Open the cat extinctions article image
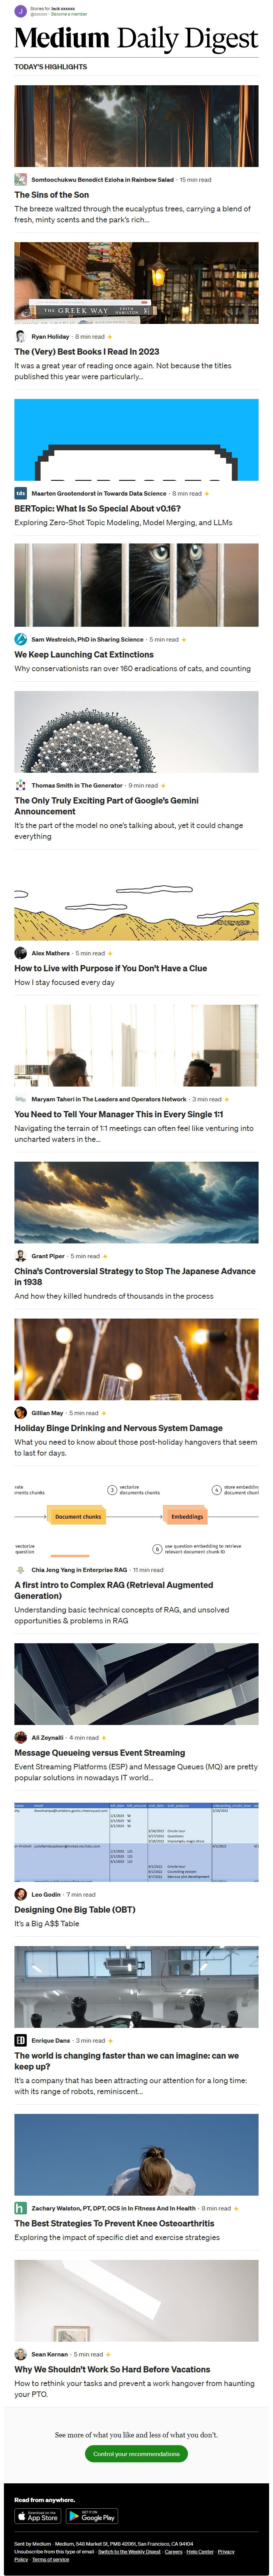 (x=136, y=585)
